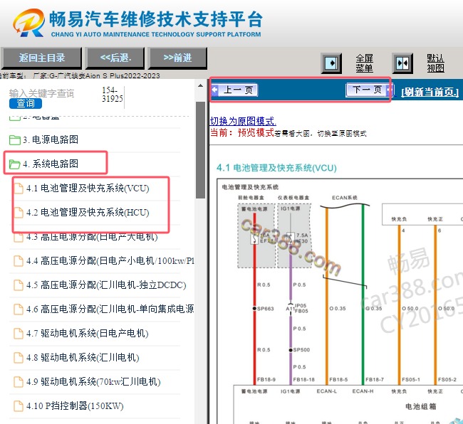Click document icon beside 4.1 item
The image size is (463, 424).
[x=19, y=189]
